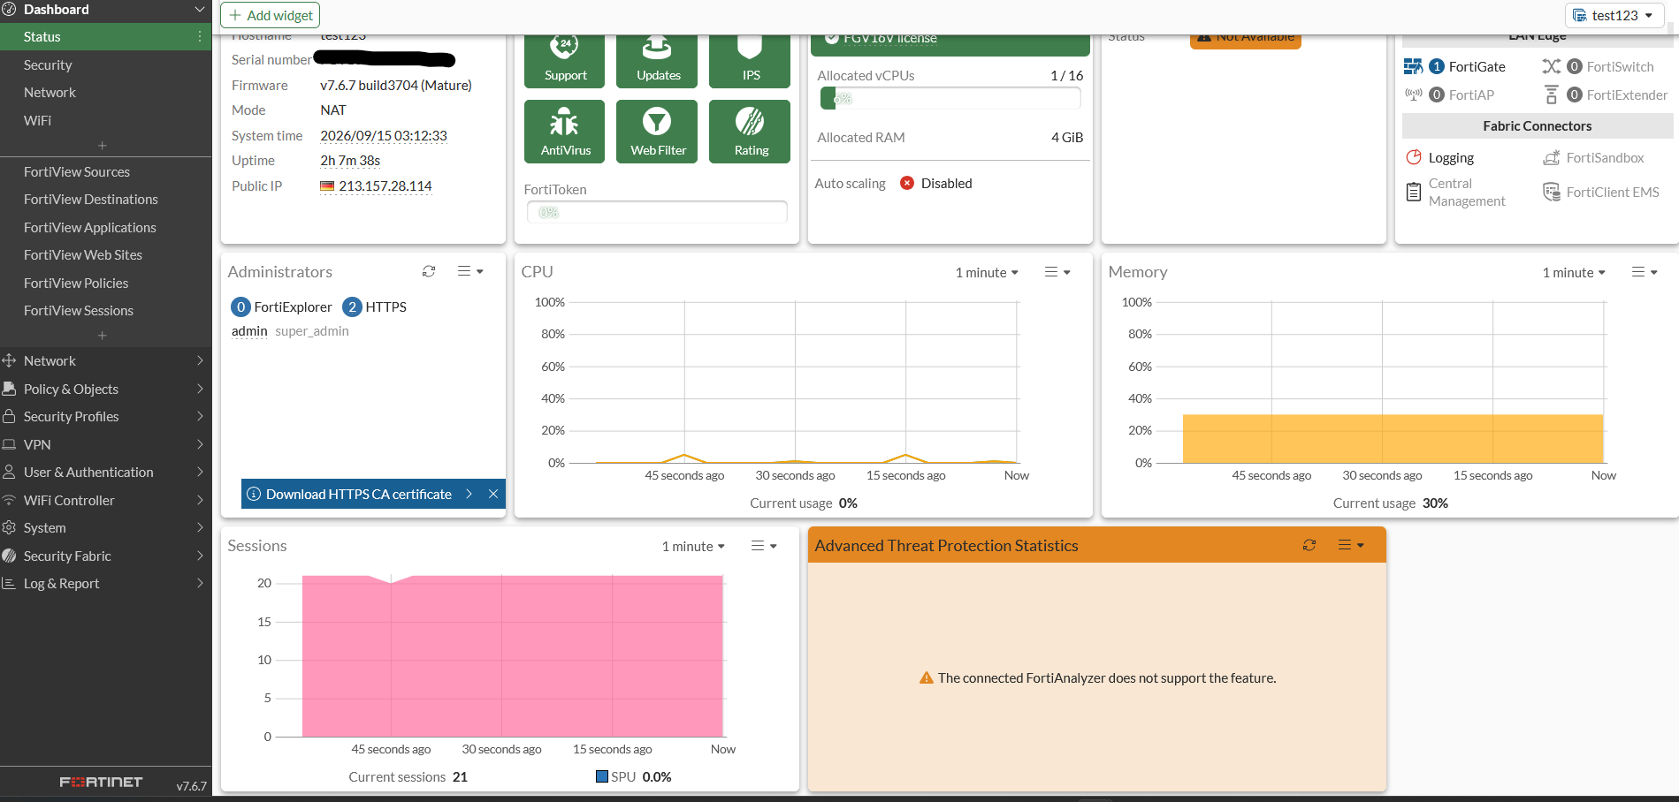The width and height of the screenshot is (1679, 802).
Task: Click the Allocated vCPUs progress bar
Action: pyautogui.click(x=950, y=98)
